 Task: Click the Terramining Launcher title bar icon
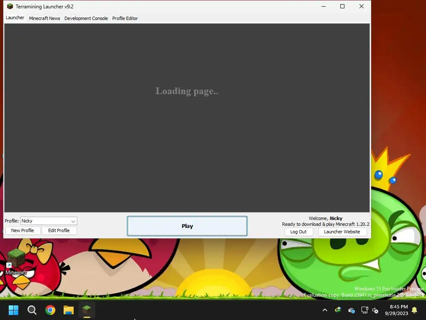point(10,6)
